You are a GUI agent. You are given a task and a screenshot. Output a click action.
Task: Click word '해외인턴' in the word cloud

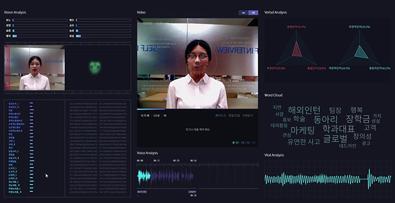click(x=304, y=110)
